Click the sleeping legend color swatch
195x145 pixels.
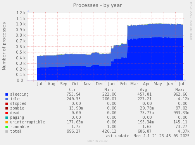point(7,94)
